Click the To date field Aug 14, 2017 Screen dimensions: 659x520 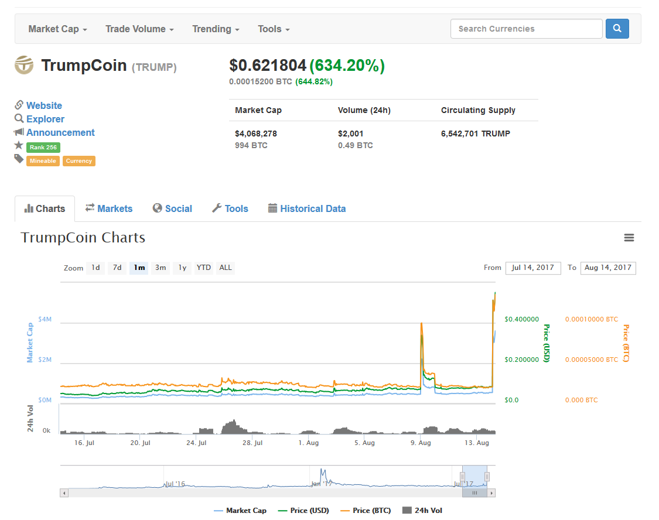point(608,268)
